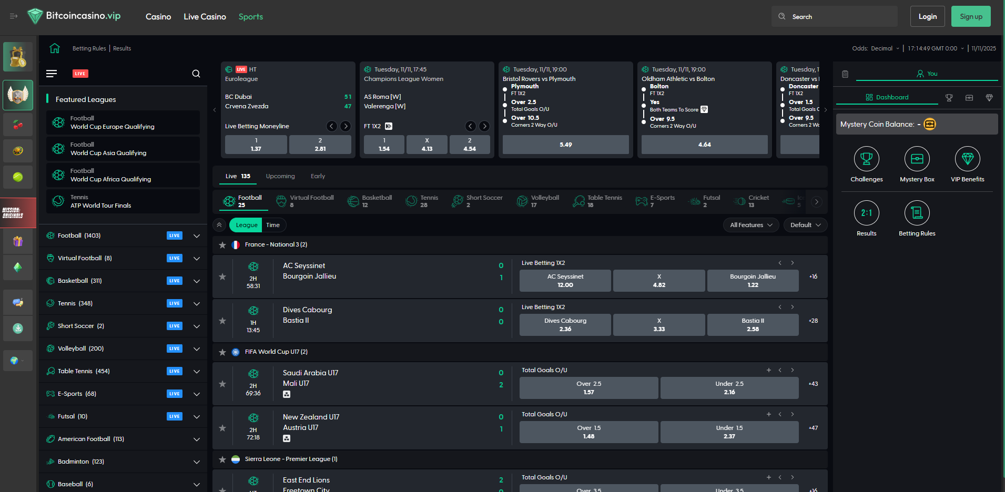Image resolution: width=1005 pixels, height=492 pixels.
Task: Click the VIP Benefits diamond icon
Action: tap(967, 159)
